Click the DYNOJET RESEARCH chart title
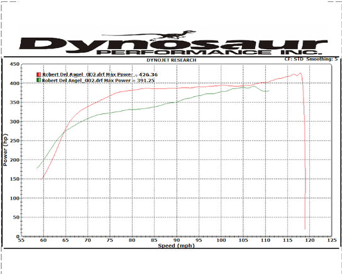 click(x=171, y=60)
